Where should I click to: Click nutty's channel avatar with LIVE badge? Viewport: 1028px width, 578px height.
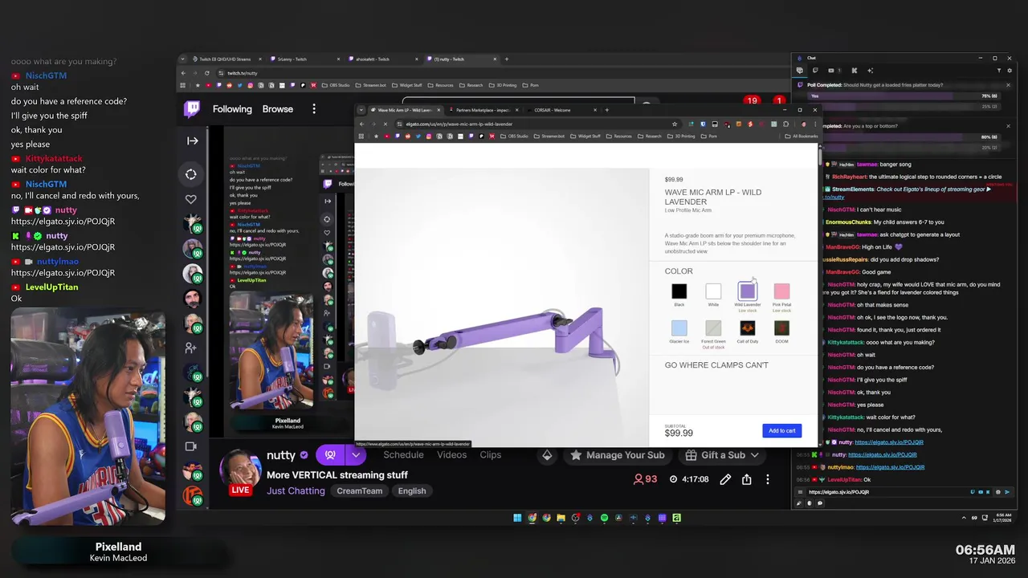pos(241,470)
